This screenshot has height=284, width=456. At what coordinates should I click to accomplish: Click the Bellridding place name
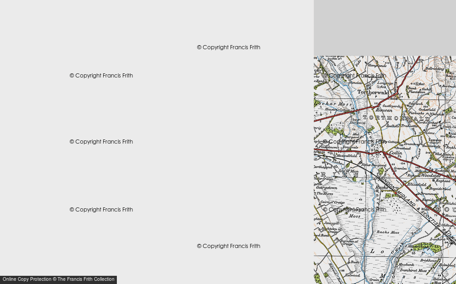[x=435, y=69]
